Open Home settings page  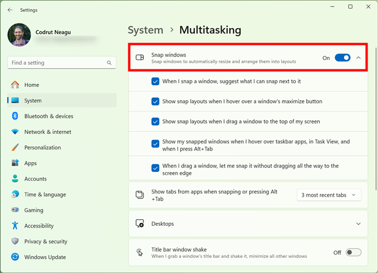click(62, 85)
